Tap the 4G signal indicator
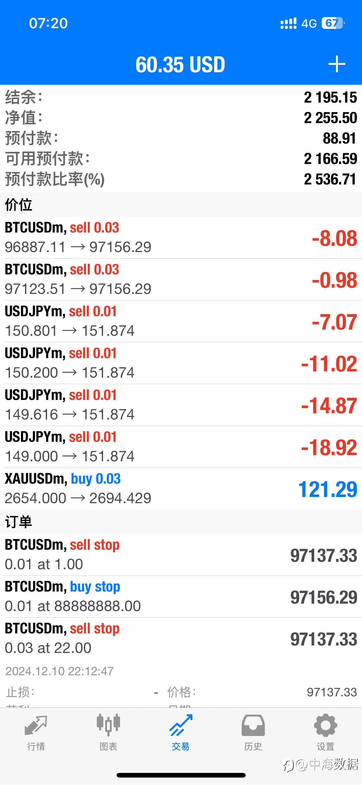Viewport: 362px width, 785px height. pyautogui.click(x=309, y=23)
